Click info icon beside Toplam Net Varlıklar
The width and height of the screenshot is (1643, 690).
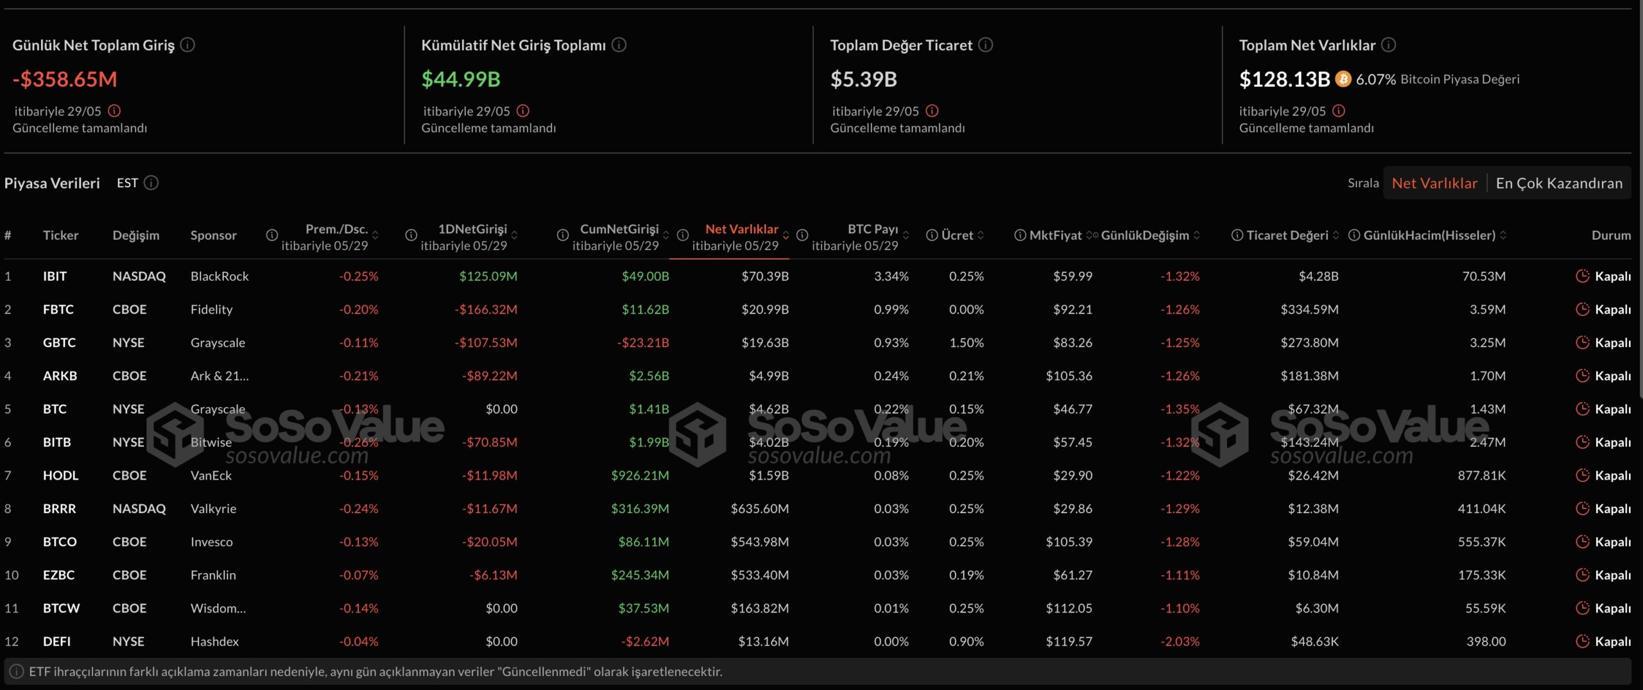[1388, 45]
